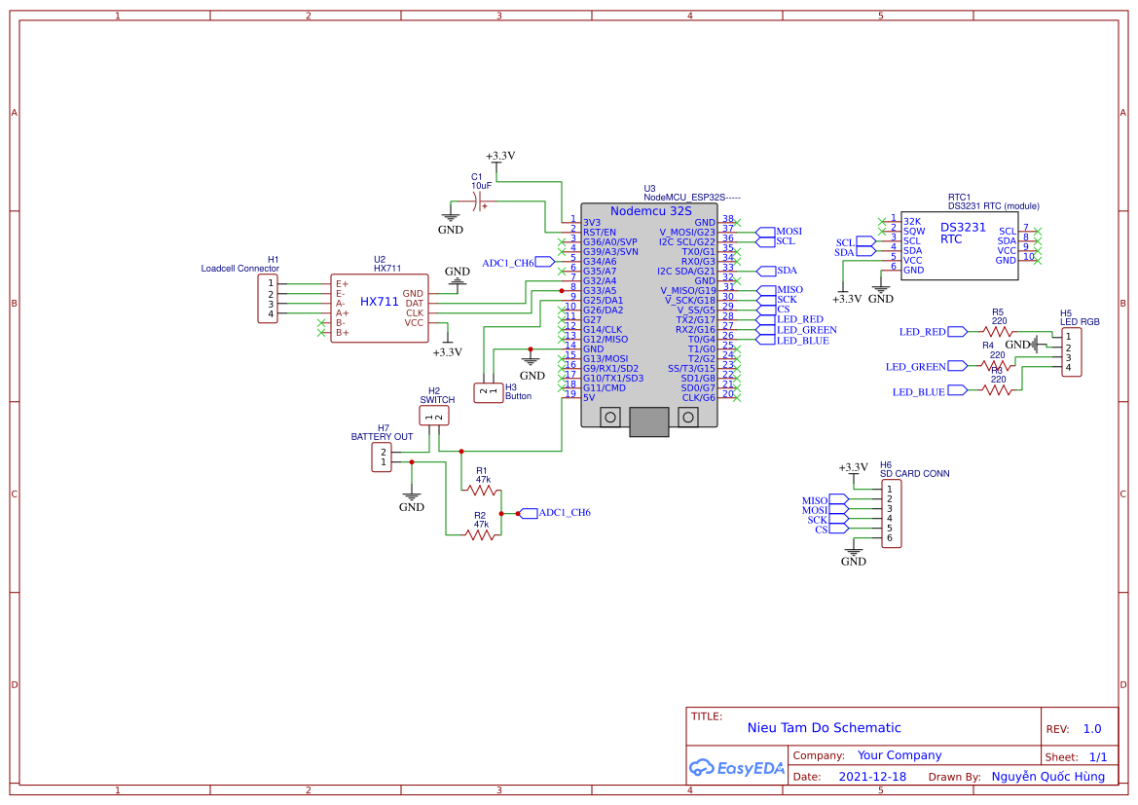
Task: Select the GND symbol below SD CARD CONN
Action: pos(854,553)
